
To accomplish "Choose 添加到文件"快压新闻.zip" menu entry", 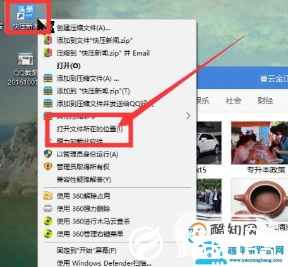I will (x=94, y=40).
